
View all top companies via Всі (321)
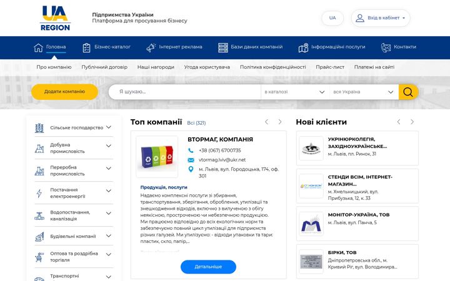(x=196, y=123)
